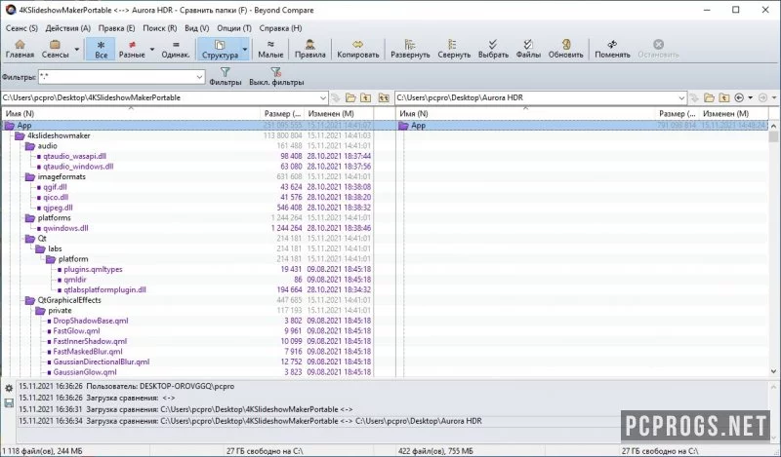781x457 pixels.
Task: Select file qwindows.dll
Action: (x=65, y=228)
